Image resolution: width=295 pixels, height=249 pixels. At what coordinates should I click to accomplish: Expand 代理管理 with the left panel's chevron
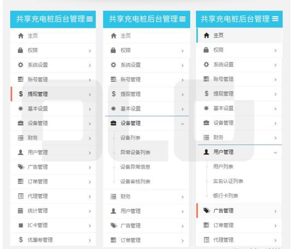90,197
